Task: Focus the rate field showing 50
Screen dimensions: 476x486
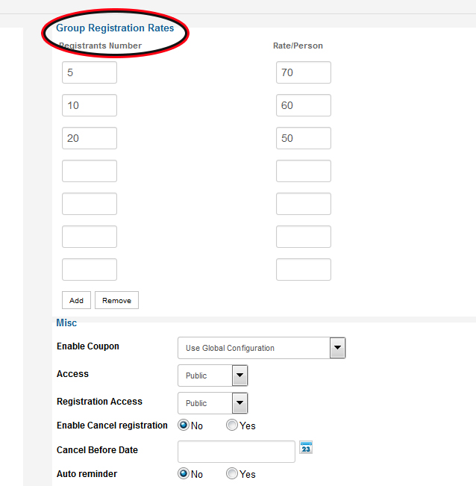Action: [x=303, y=138]
